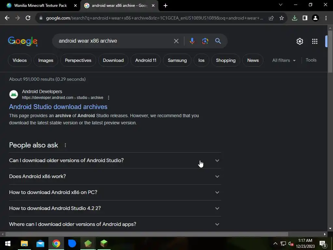Select the Android 11 filter chip
Viewport: 333px width, 250px height.
[x=146, y=60]
